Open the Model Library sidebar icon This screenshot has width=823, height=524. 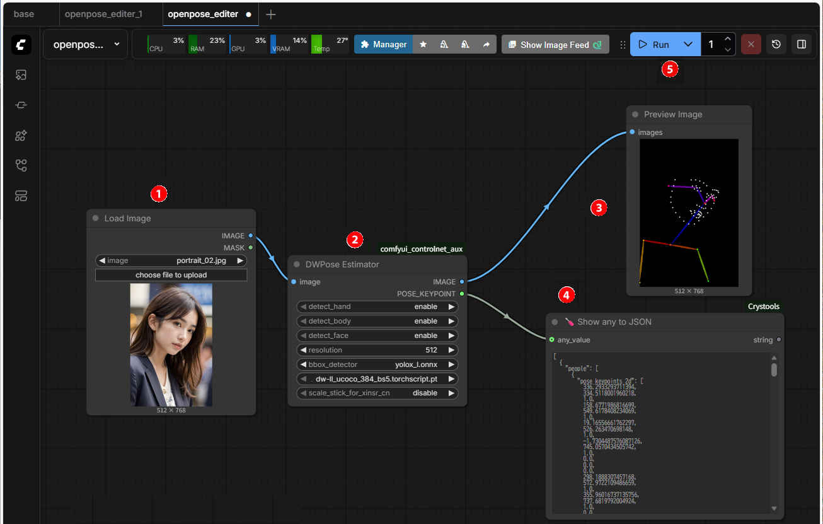(x=21, y=135)
